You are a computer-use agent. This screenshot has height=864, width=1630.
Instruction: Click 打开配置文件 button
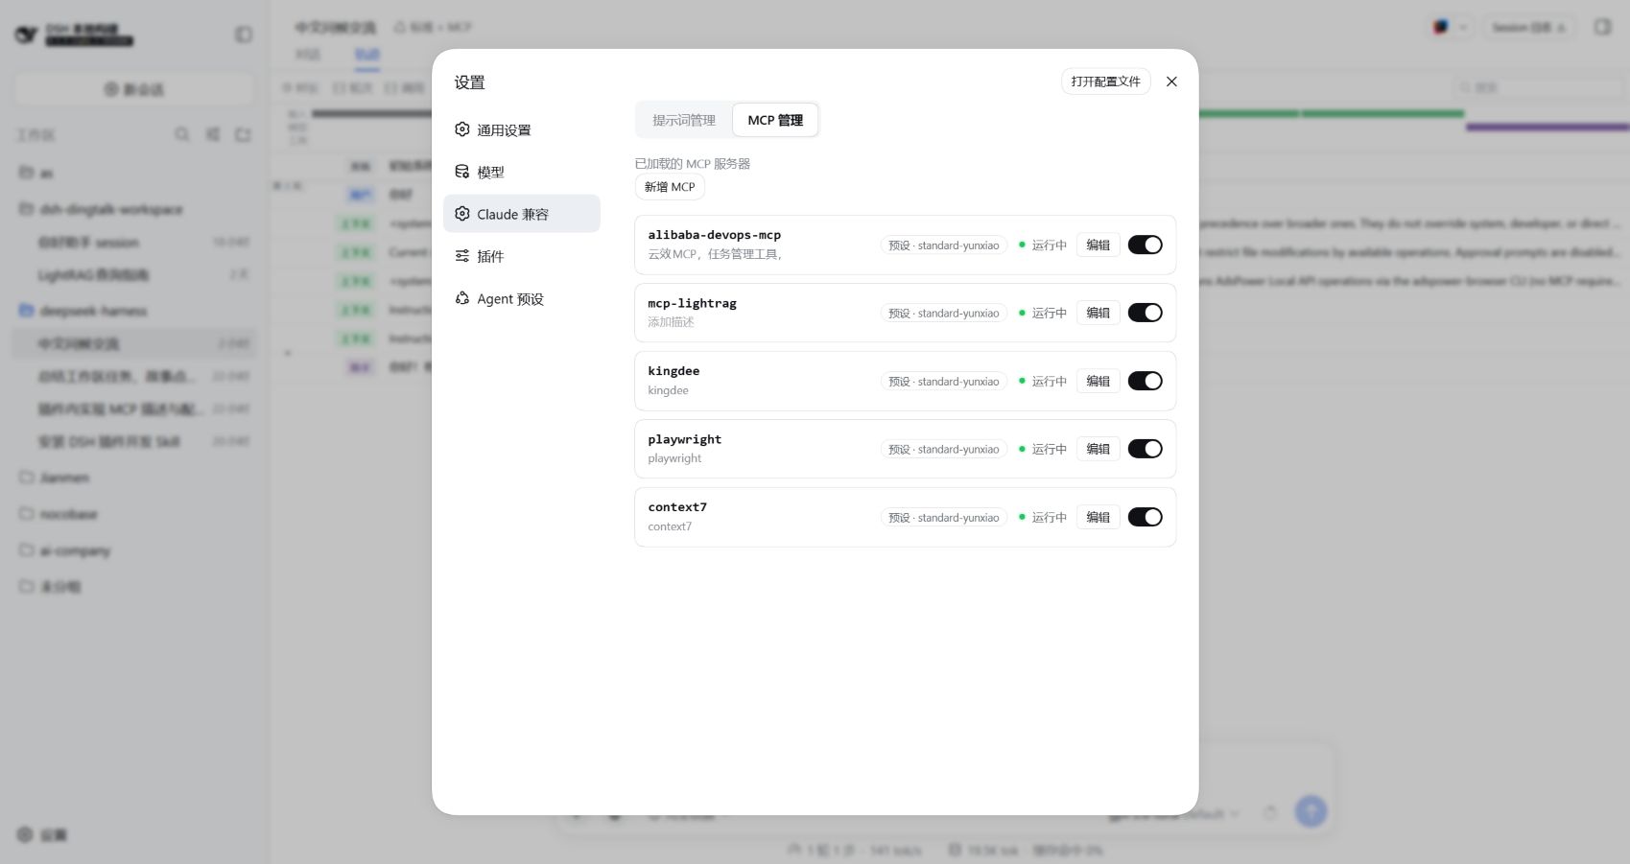point(1105,82)
